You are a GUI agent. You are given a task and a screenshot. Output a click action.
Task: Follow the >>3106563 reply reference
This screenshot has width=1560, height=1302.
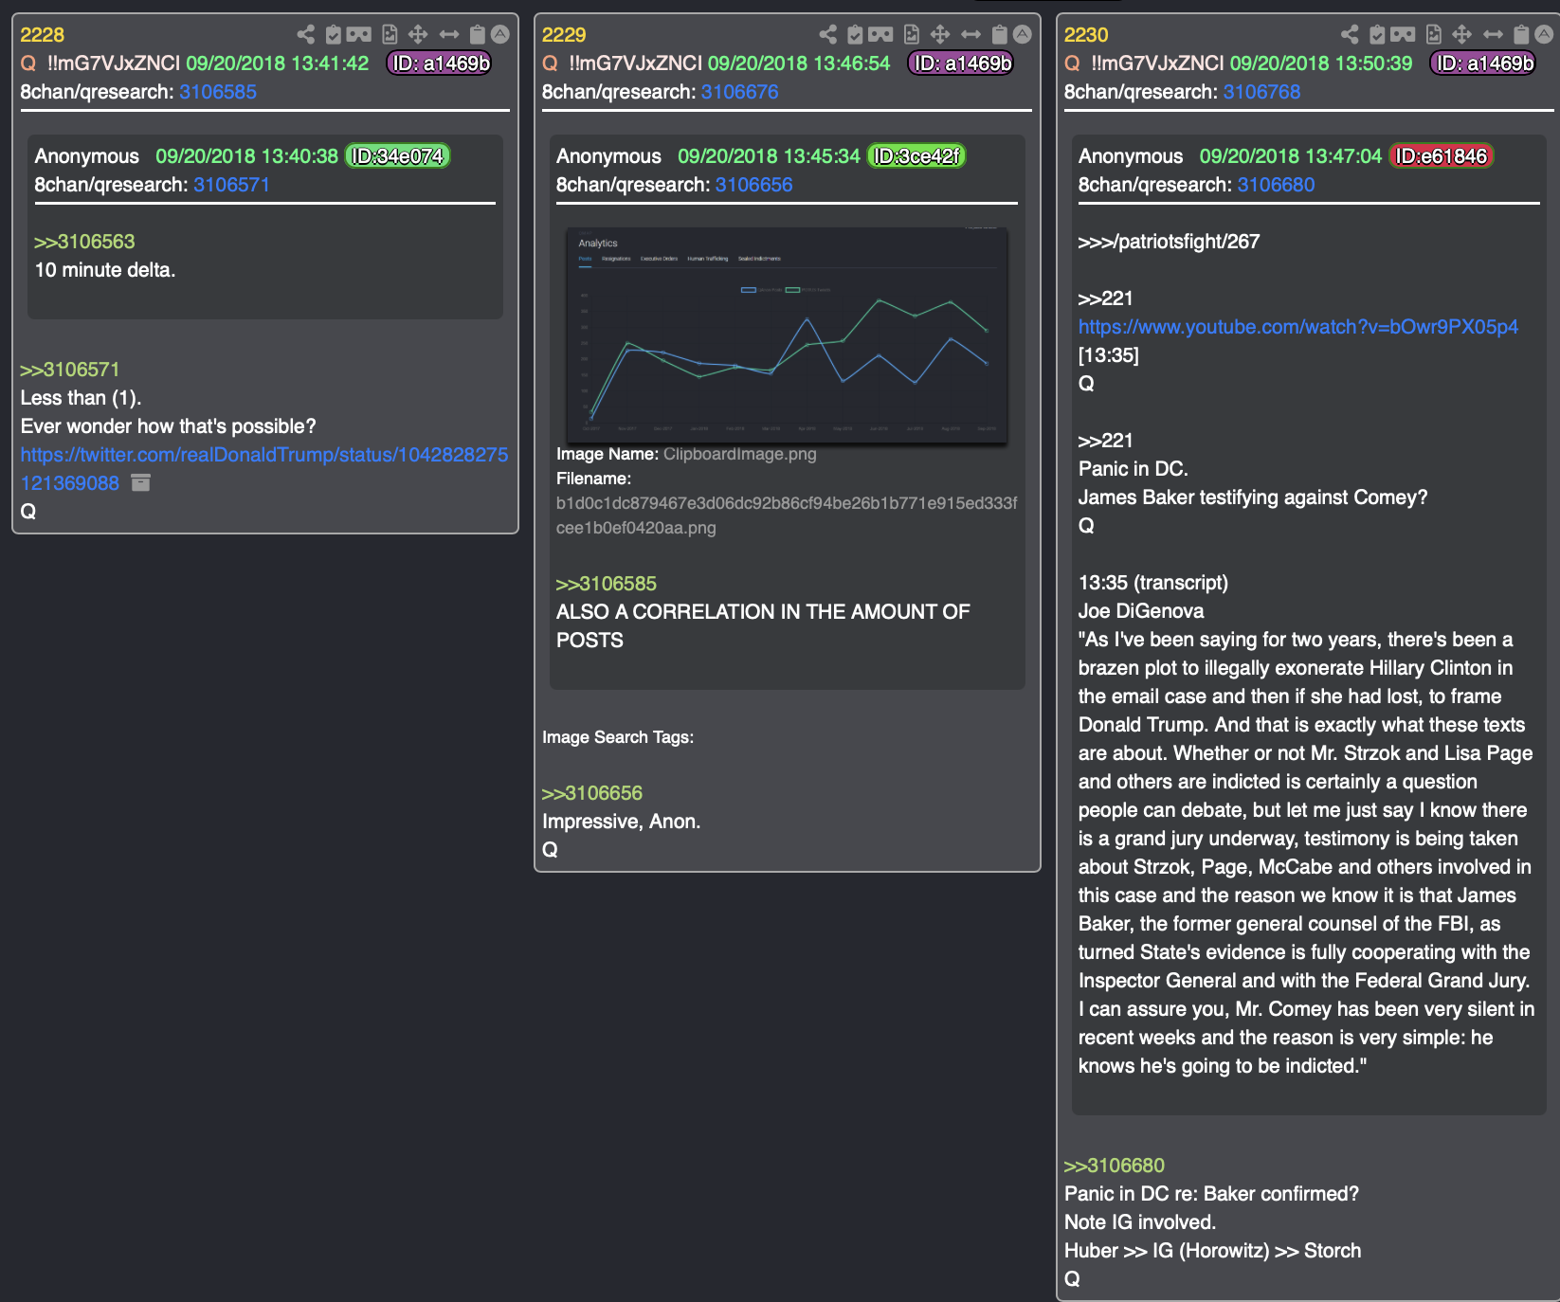(85, 242)
